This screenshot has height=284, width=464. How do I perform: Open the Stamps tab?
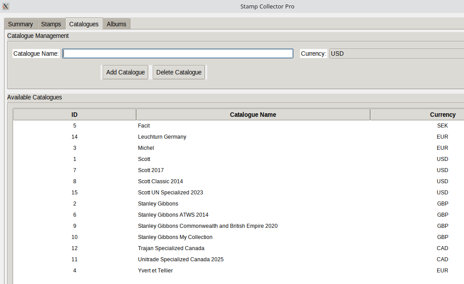[51, 24]
